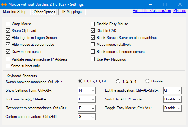Viewport: 188px width, 127px height.
Task: Uncheck the Disable CAD checkbox
Action: coord(93,31)
